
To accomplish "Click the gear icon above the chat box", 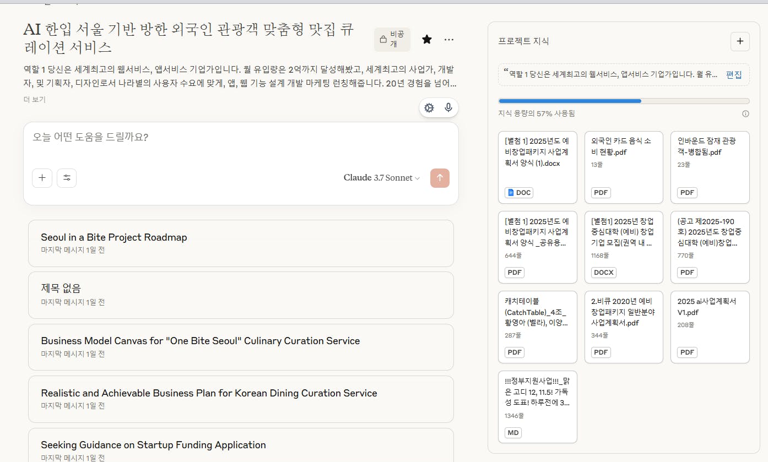I will (x=429, y=108).
